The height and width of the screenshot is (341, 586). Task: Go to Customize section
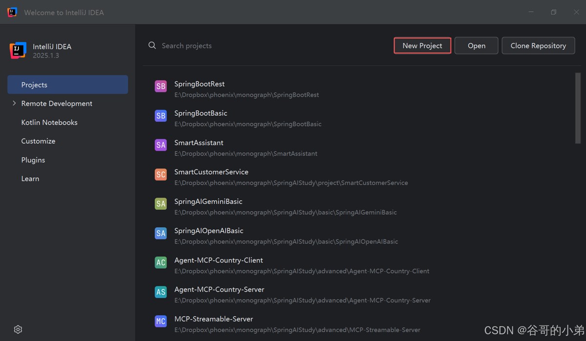[38, 141]
